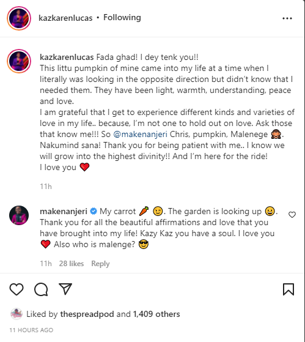Like makenanjeri's comment with small heart

tap(292, 215)
